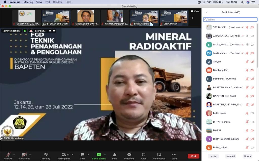Open the View menu in menu bar
Screen dimensions: 259x161
click(x=39, y=2)
